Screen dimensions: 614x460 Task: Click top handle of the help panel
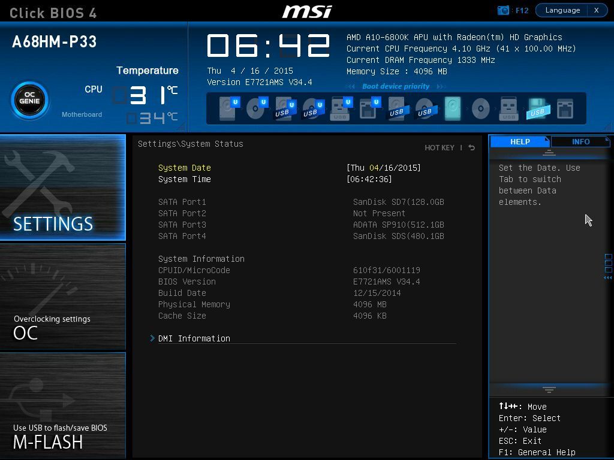549,153
